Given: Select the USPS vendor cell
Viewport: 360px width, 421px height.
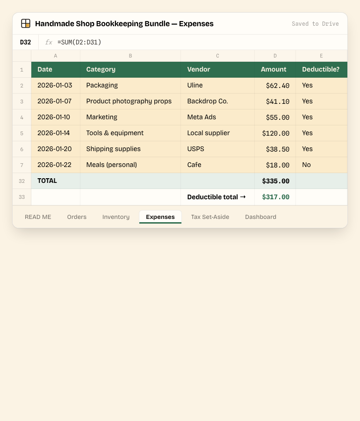Looking at the screenshot, I should pos(217,149).
